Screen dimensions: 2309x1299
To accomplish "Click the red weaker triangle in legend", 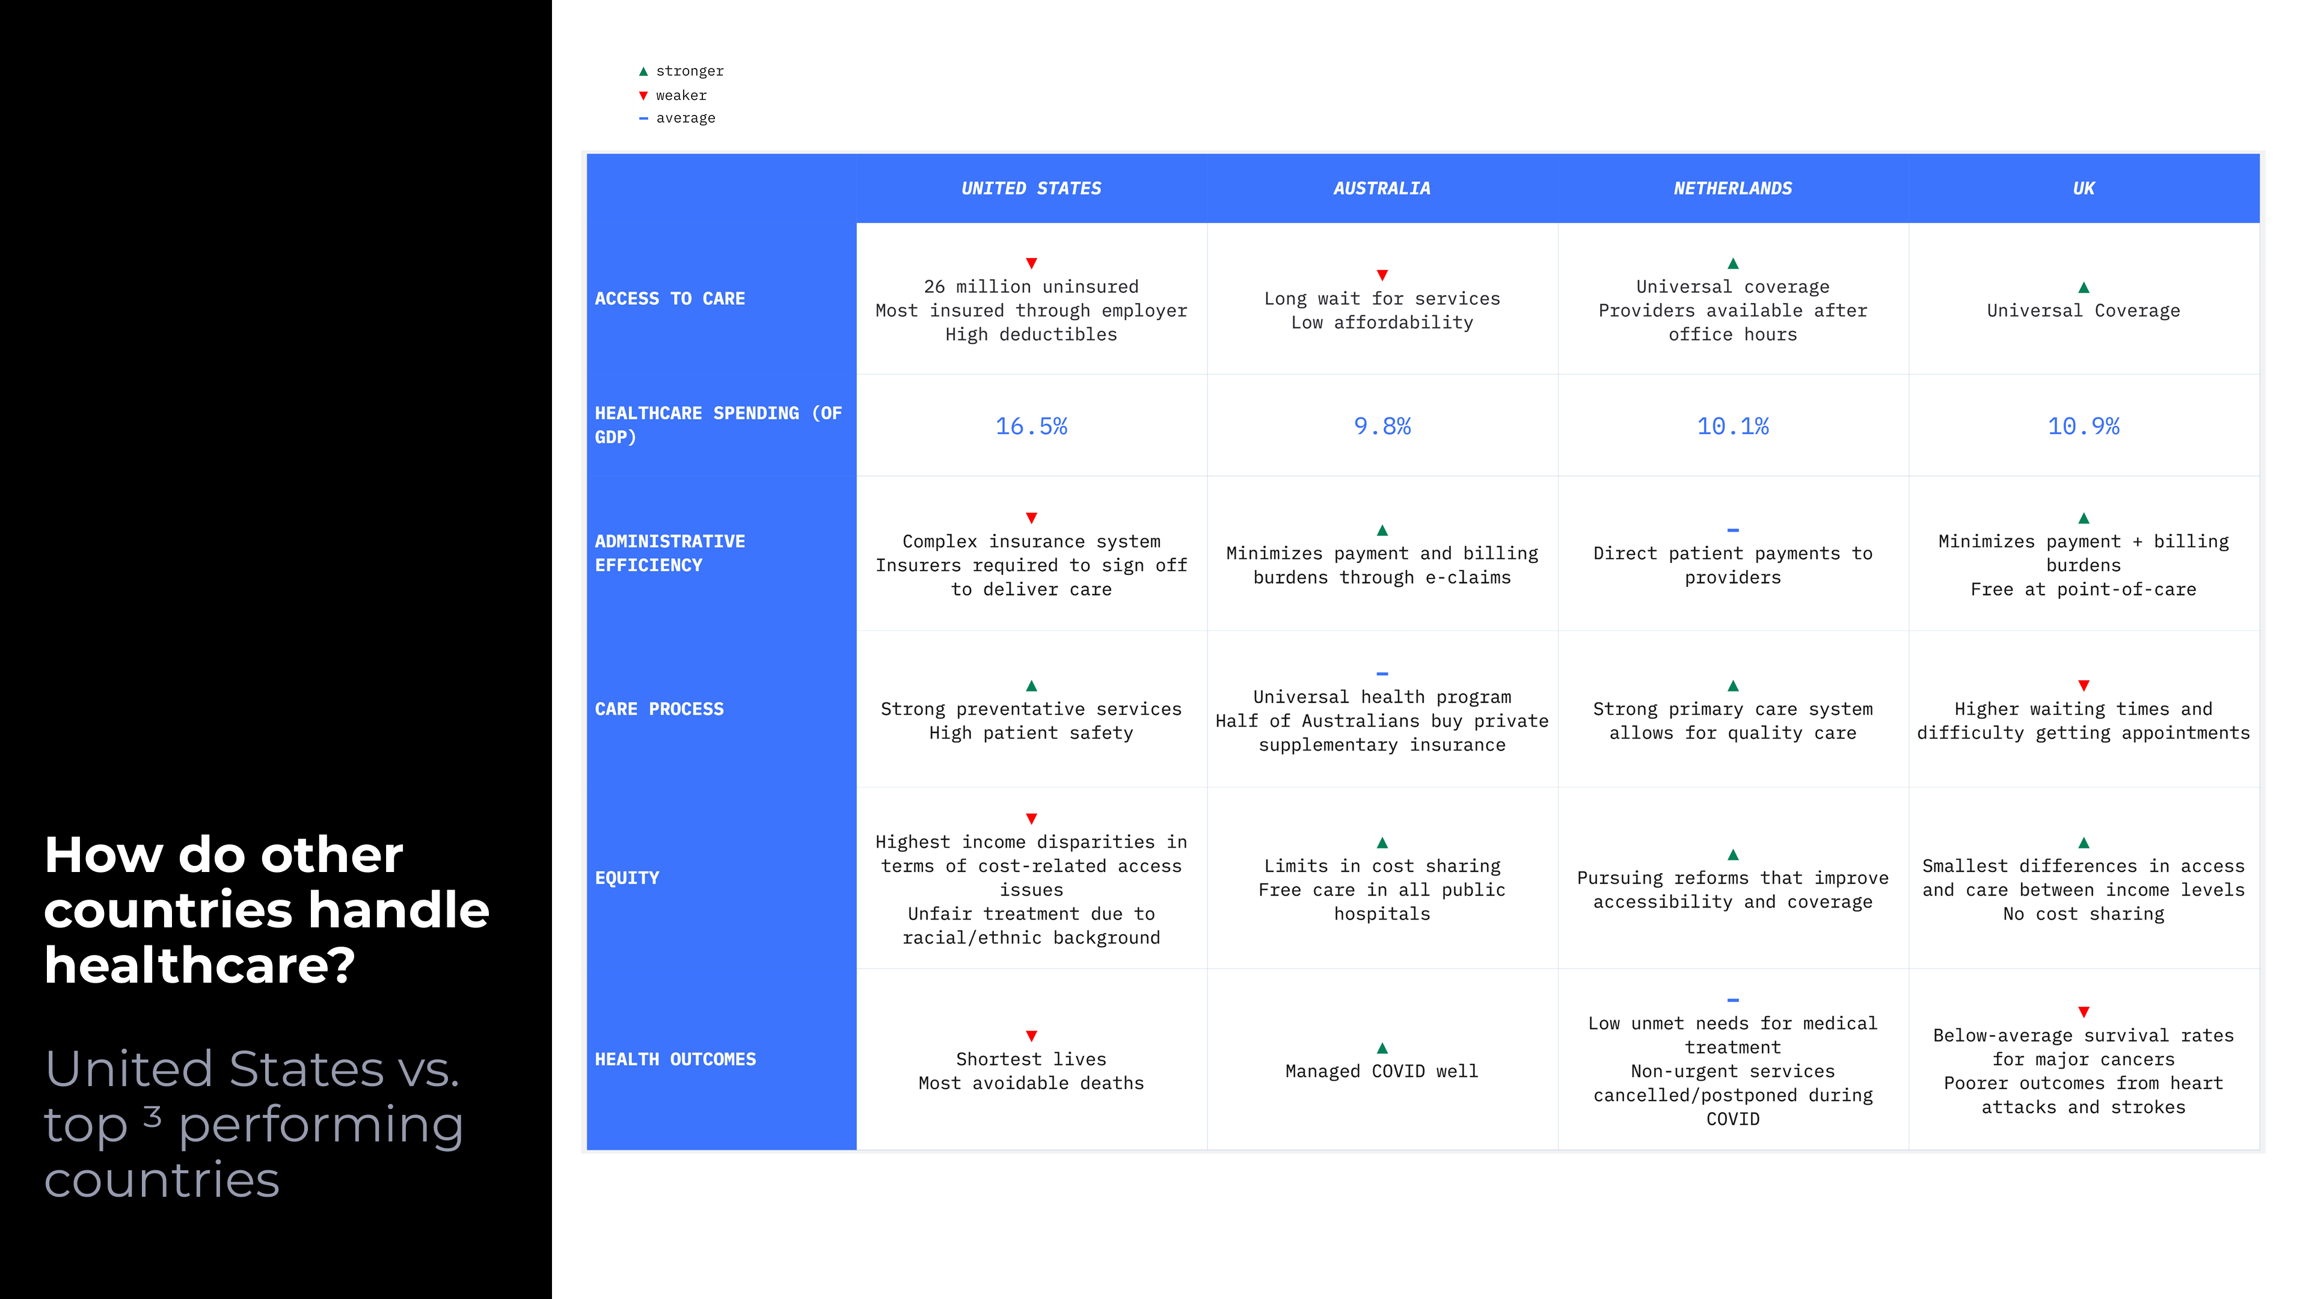I will [643, 95].
